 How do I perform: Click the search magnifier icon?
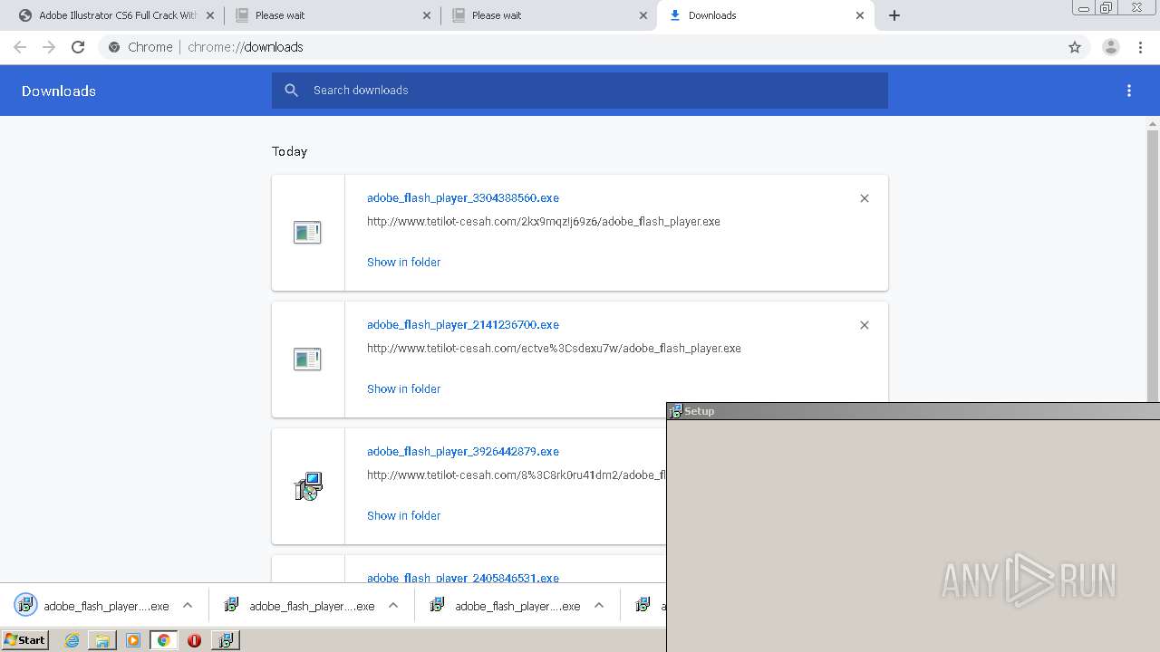(291, 91)
